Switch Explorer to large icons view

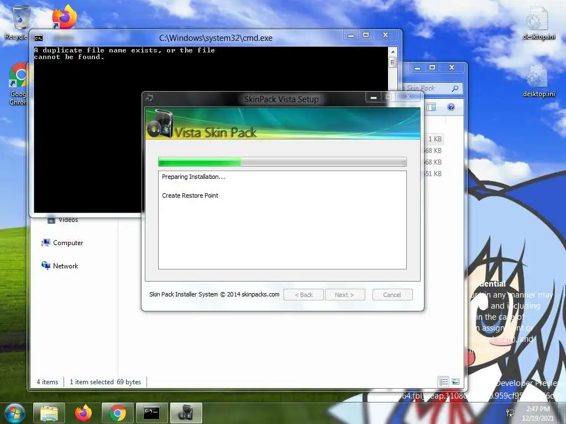(x=455, y=381)
